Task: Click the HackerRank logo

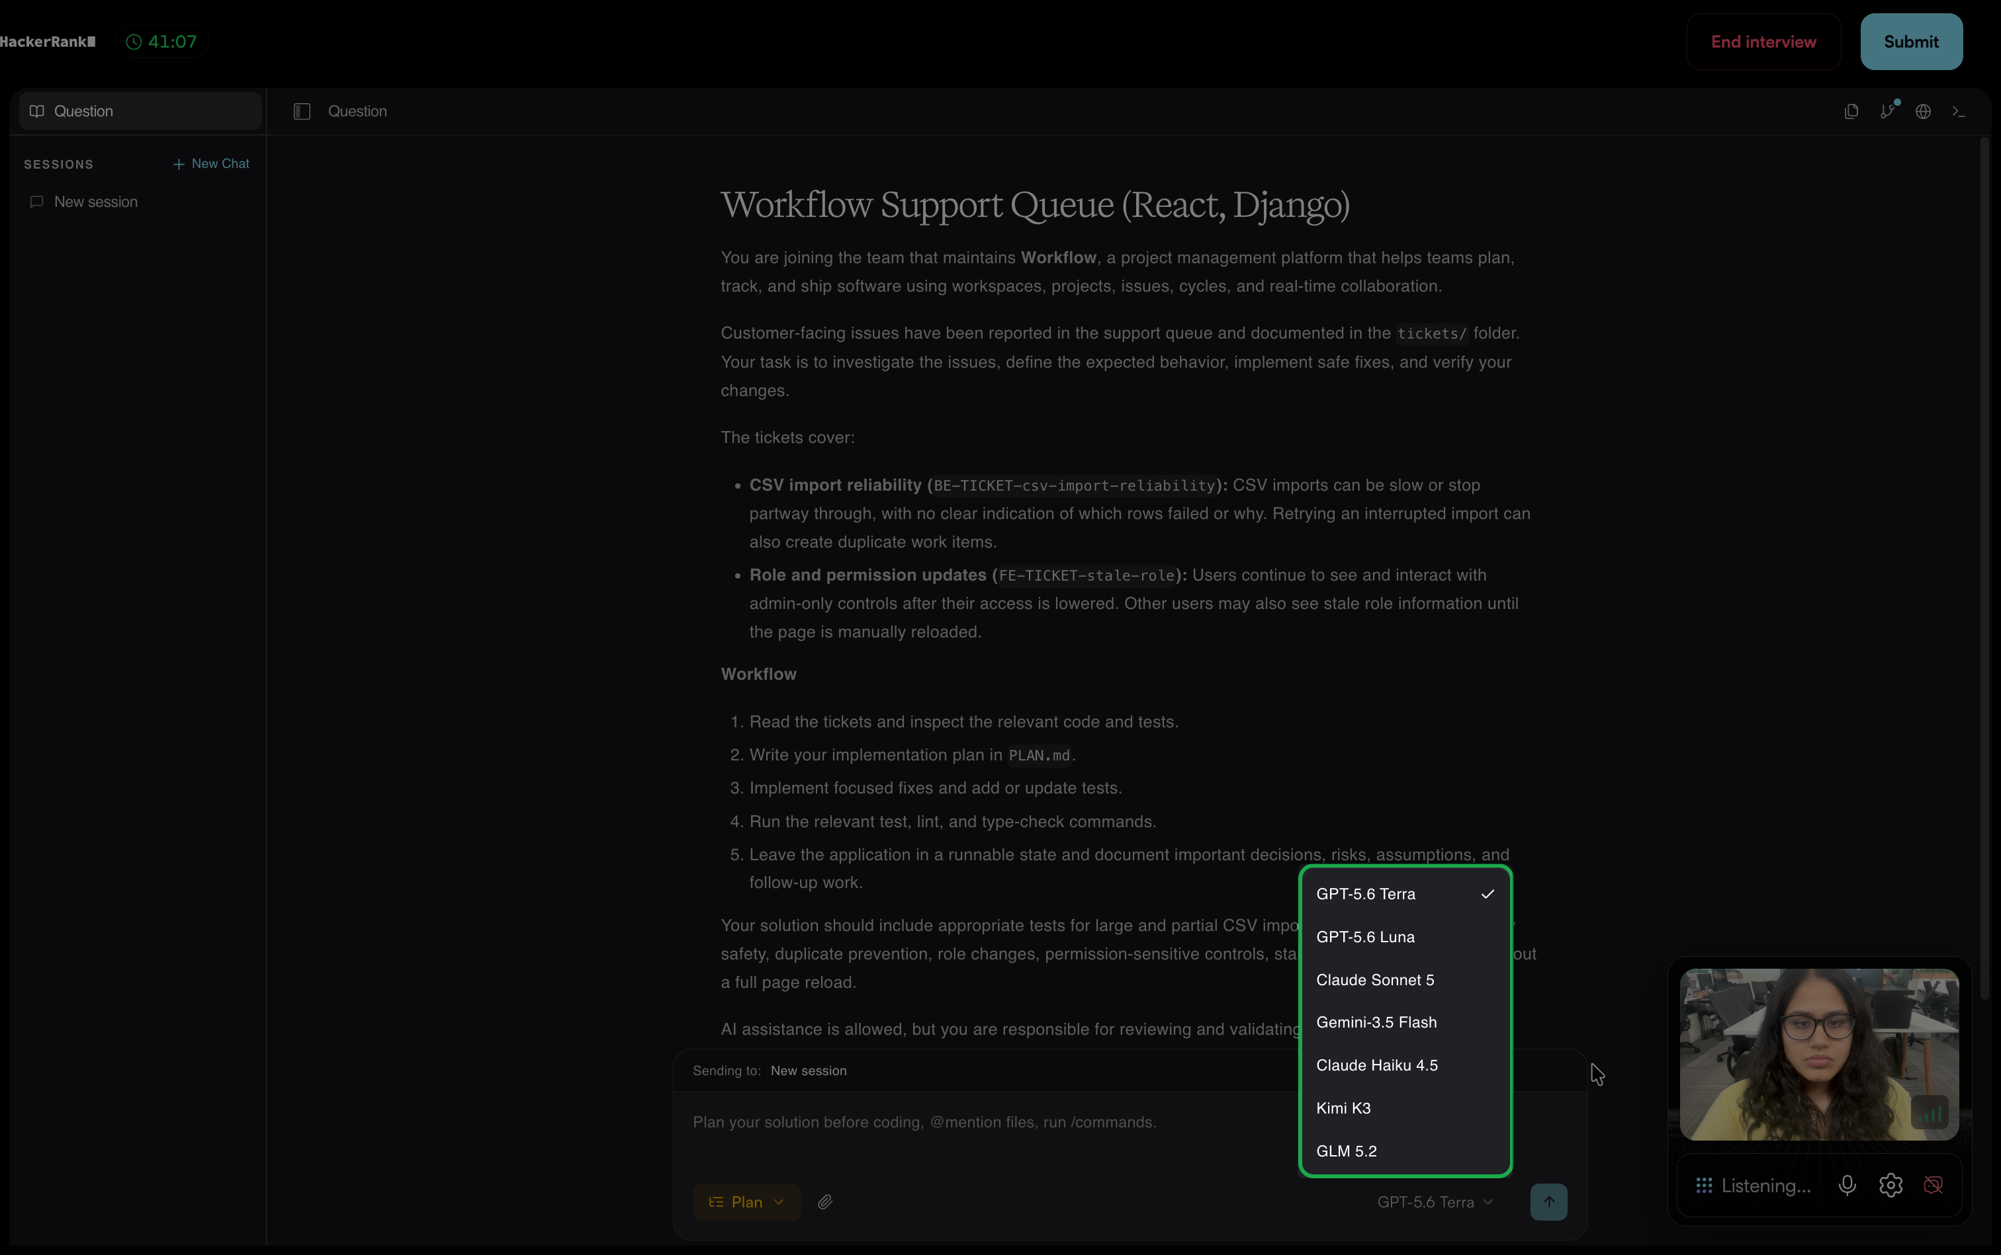Action: coord(48,42)
